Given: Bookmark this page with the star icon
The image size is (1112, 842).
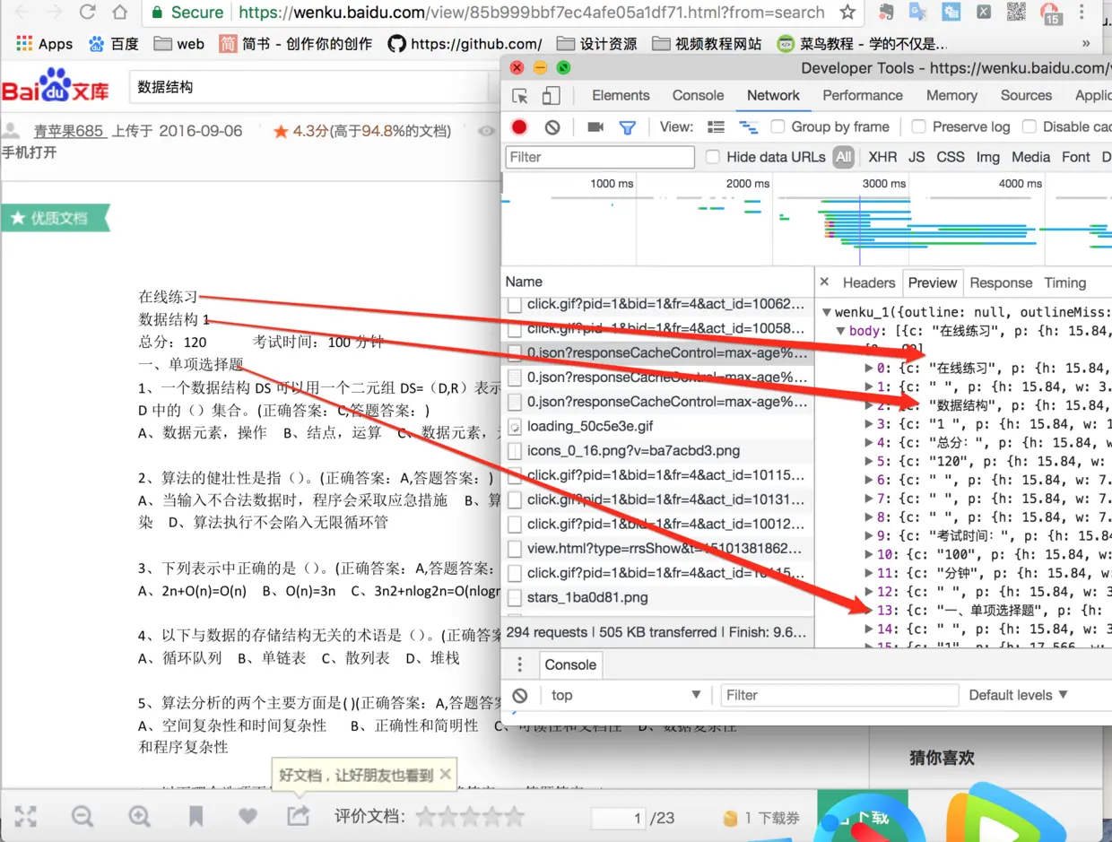Looking at the screenshot, I should coord(847,13).
